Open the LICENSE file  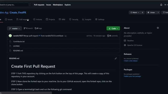coord(16,46)
